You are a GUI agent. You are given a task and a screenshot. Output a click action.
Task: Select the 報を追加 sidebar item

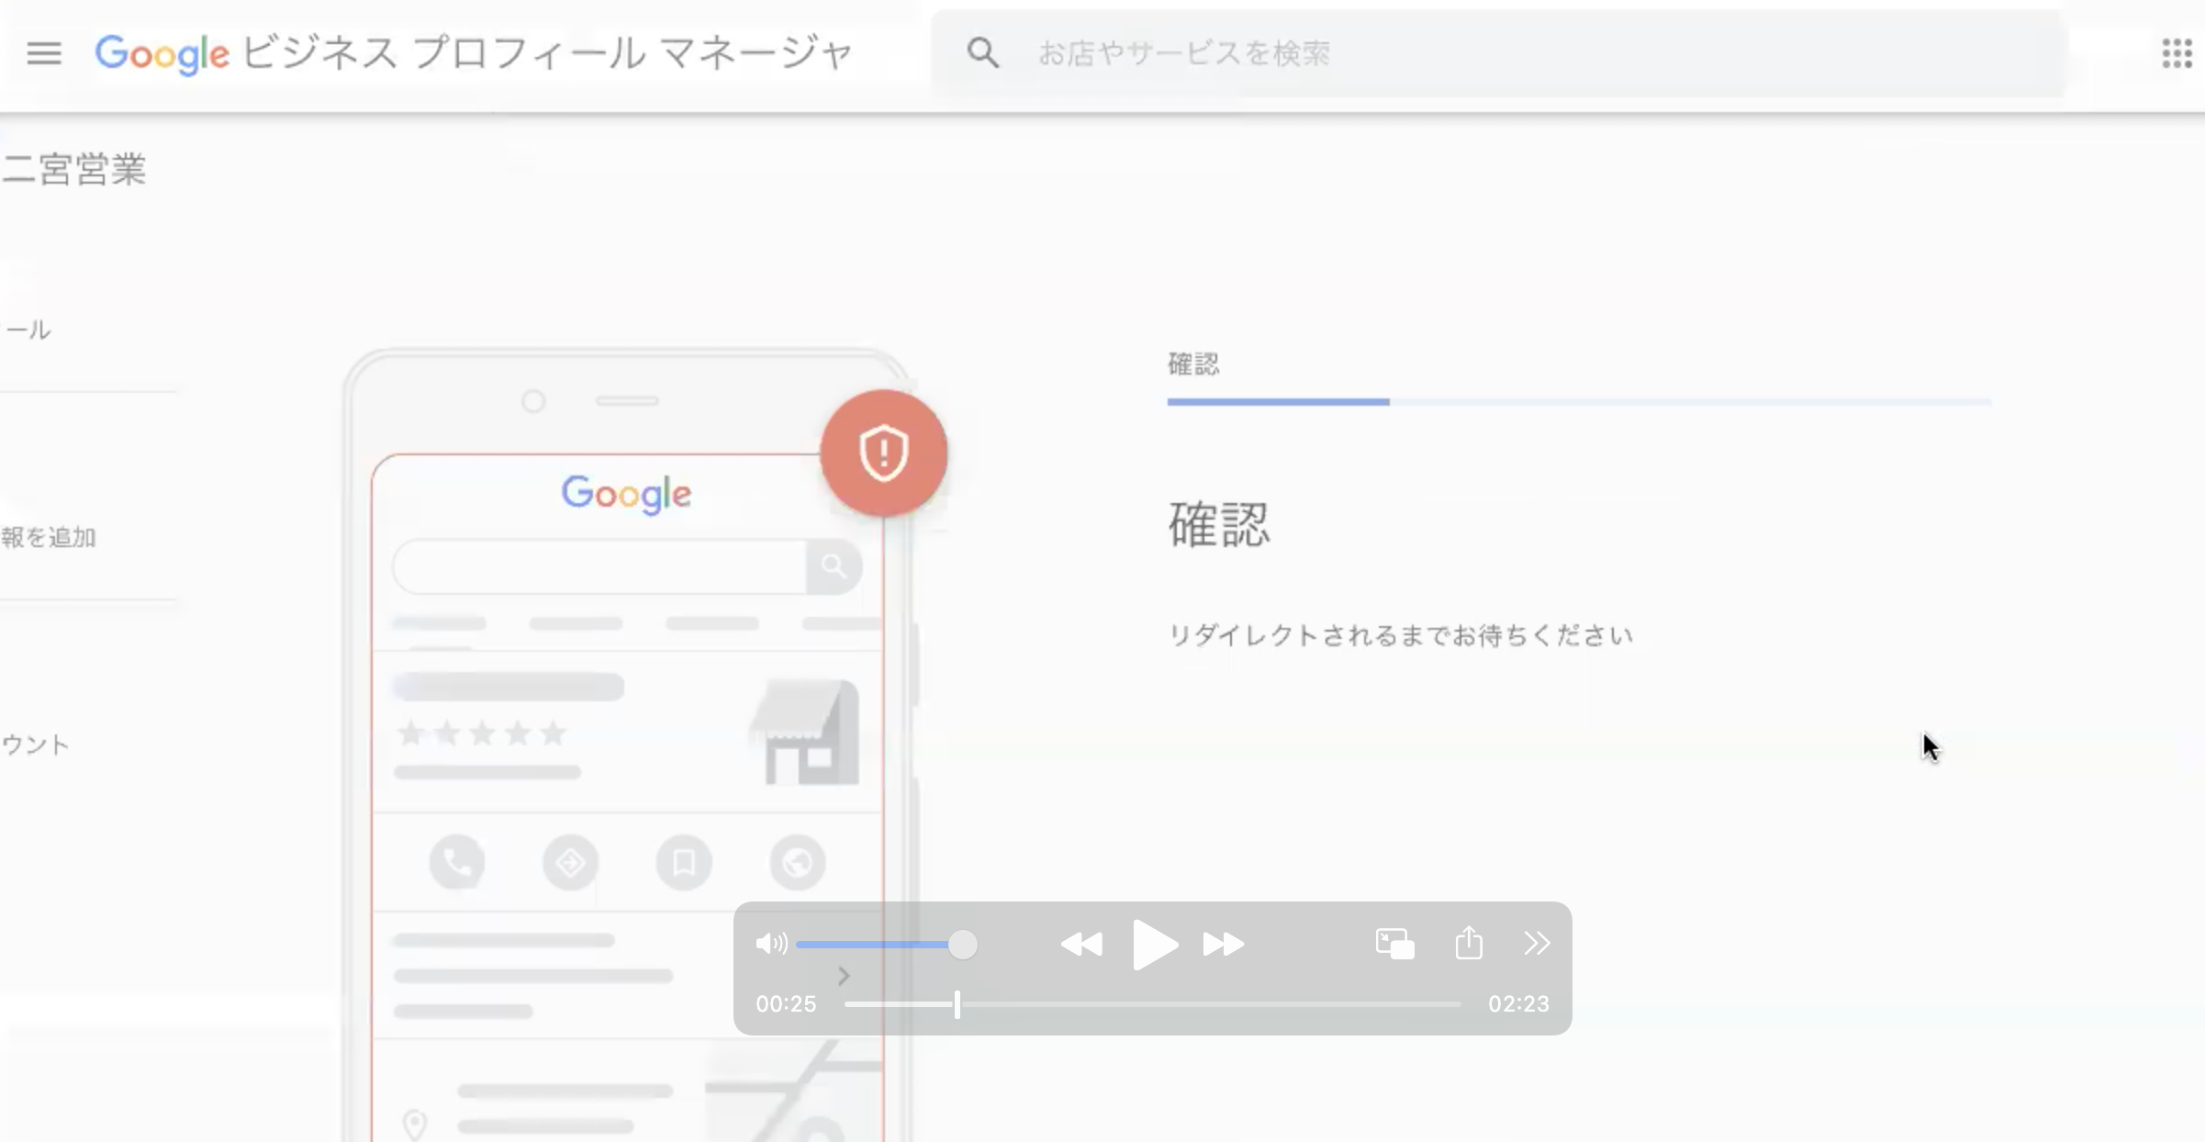coord(49,537)
